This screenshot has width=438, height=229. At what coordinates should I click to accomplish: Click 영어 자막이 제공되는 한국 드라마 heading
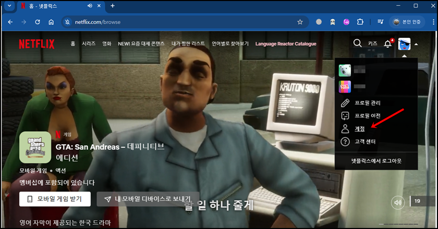pyautogui.click(x=65, y=223)
